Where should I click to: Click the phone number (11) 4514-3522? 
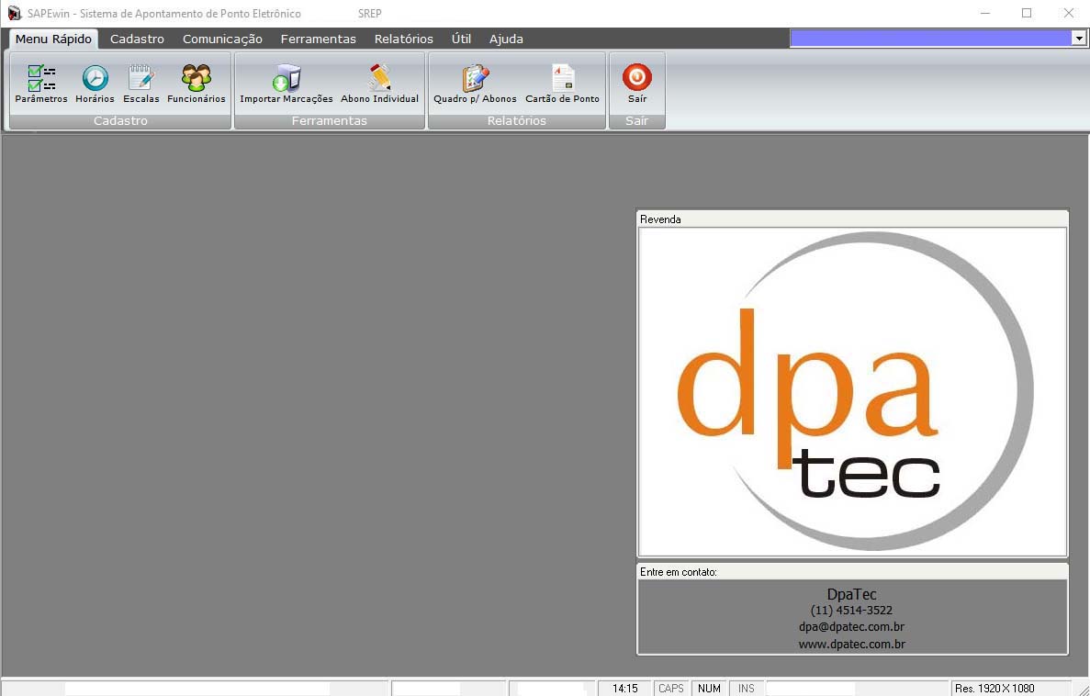click(x=851, y=610)
